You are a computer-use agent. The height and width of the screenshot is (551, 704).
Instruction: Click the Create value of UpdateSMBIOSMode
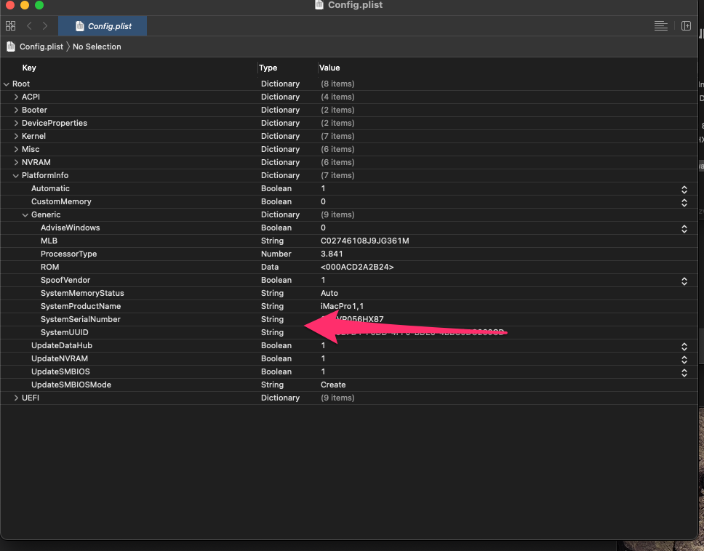333,385
